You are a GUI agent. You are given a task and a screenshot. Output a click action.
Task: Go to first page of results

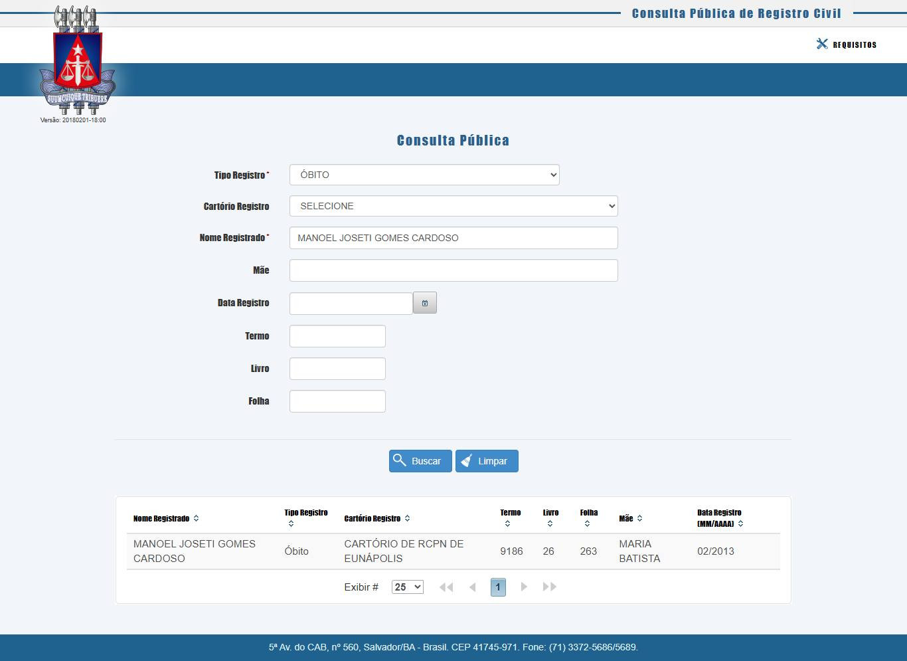(446, 587)
